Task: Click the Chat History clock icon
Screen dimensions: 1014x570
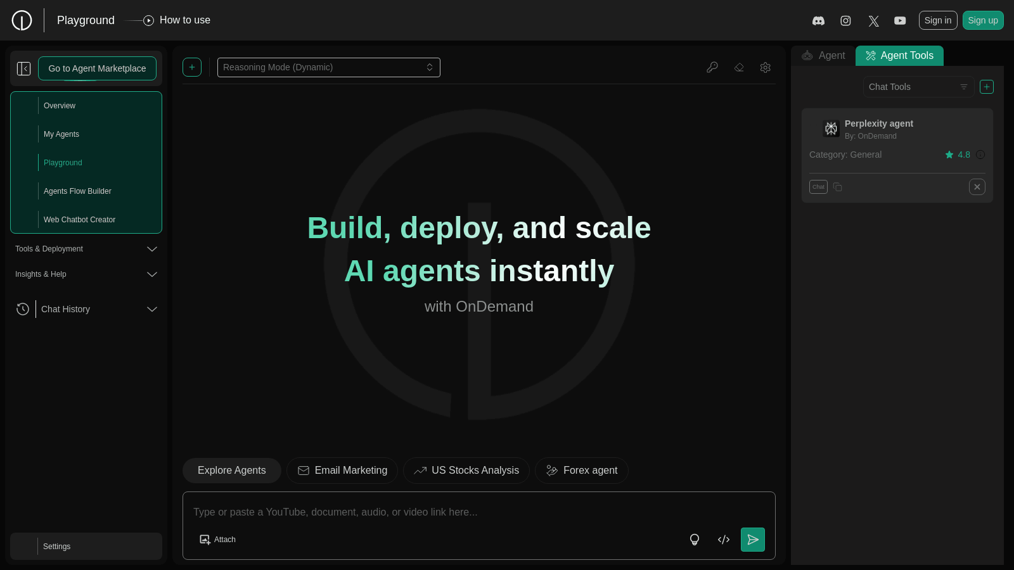Action: [x=23, y=309]
